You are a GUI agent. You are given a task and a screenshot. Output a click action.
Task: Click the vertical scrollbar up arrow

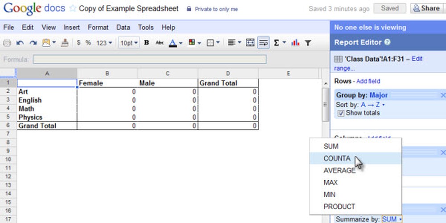(x=326, y=83)
